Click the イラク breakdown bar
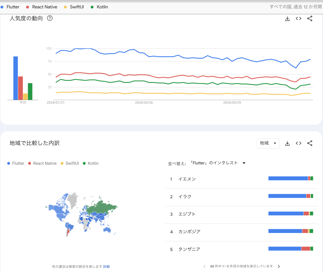323x273 pixels. click(291, 196)
